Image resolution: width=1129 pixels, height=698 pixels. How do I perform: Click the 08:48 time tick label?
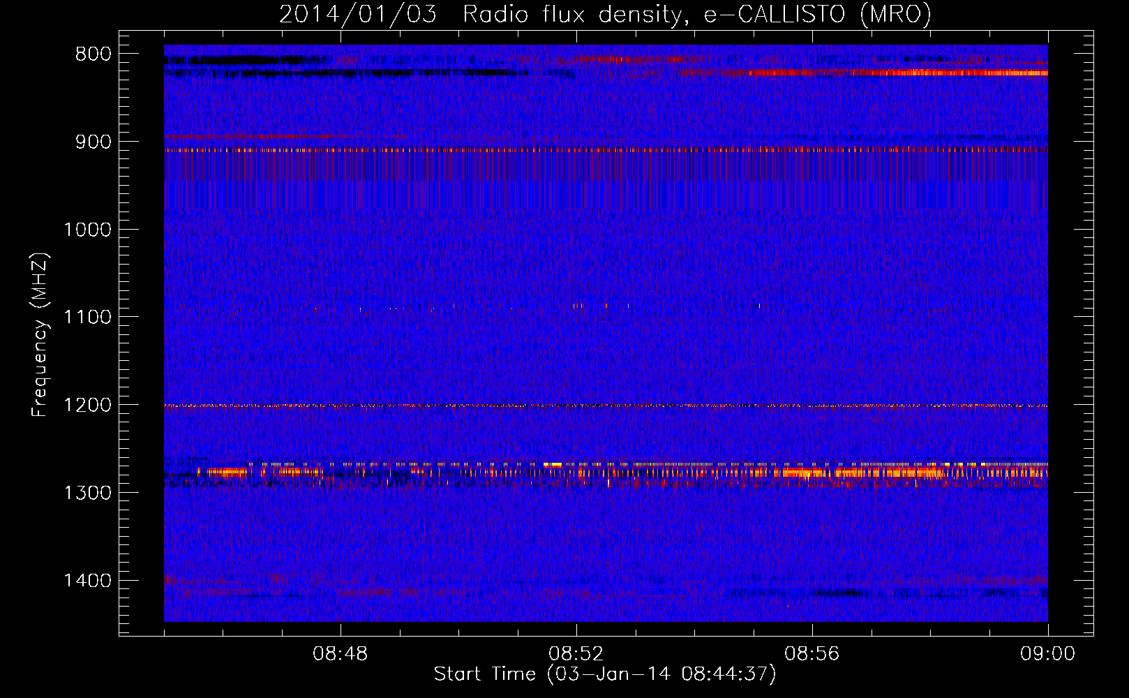tap(341, 654)
